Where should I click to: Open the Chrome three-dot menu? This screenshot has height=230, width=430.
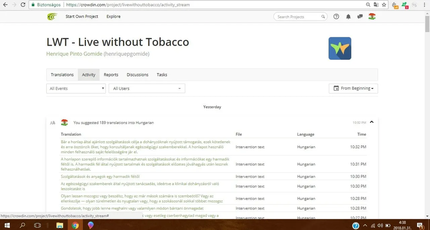[x=425, y=5]
